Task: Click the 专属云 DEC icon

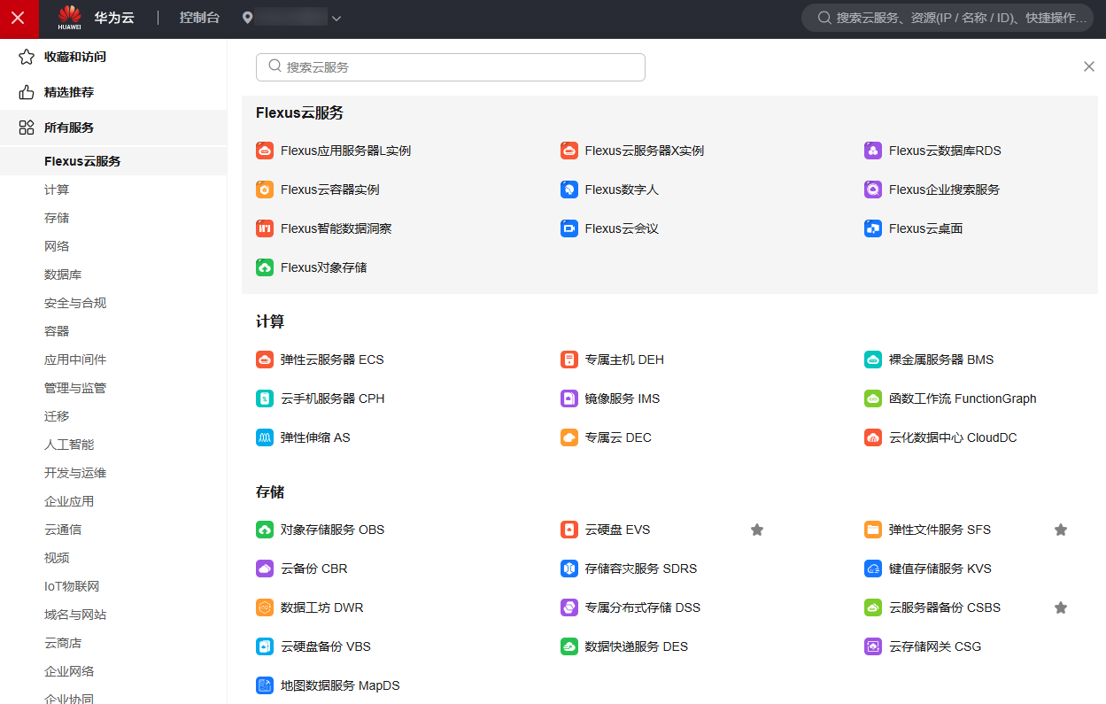Action: [x=569, y=437]
